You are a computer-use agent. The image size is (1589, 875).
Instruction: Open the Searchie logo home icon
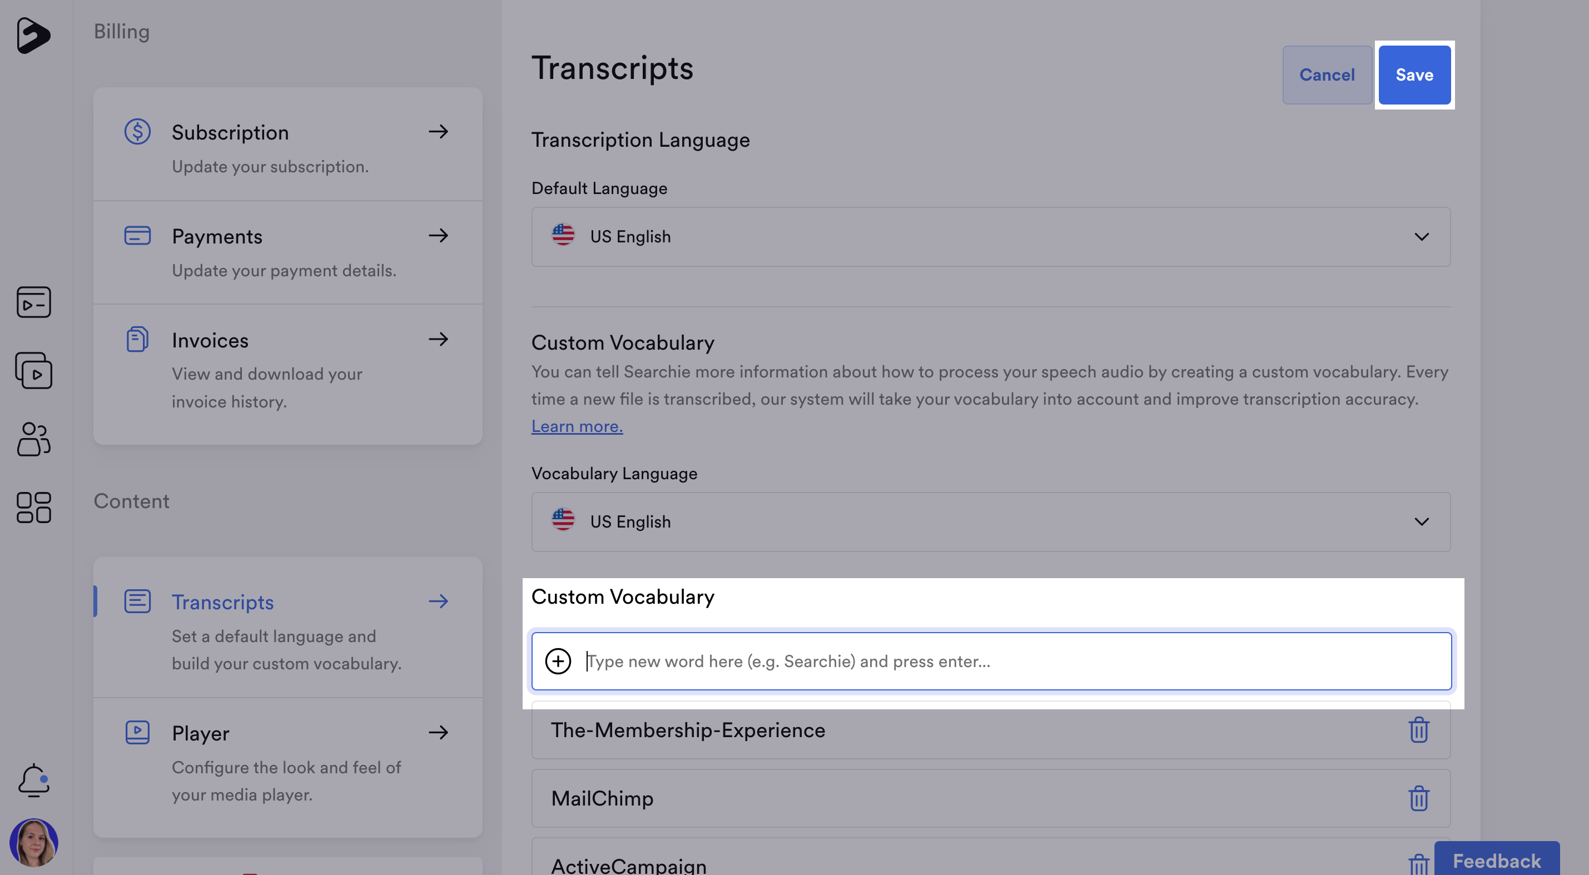pyautogui.click(x=33, y=35)
